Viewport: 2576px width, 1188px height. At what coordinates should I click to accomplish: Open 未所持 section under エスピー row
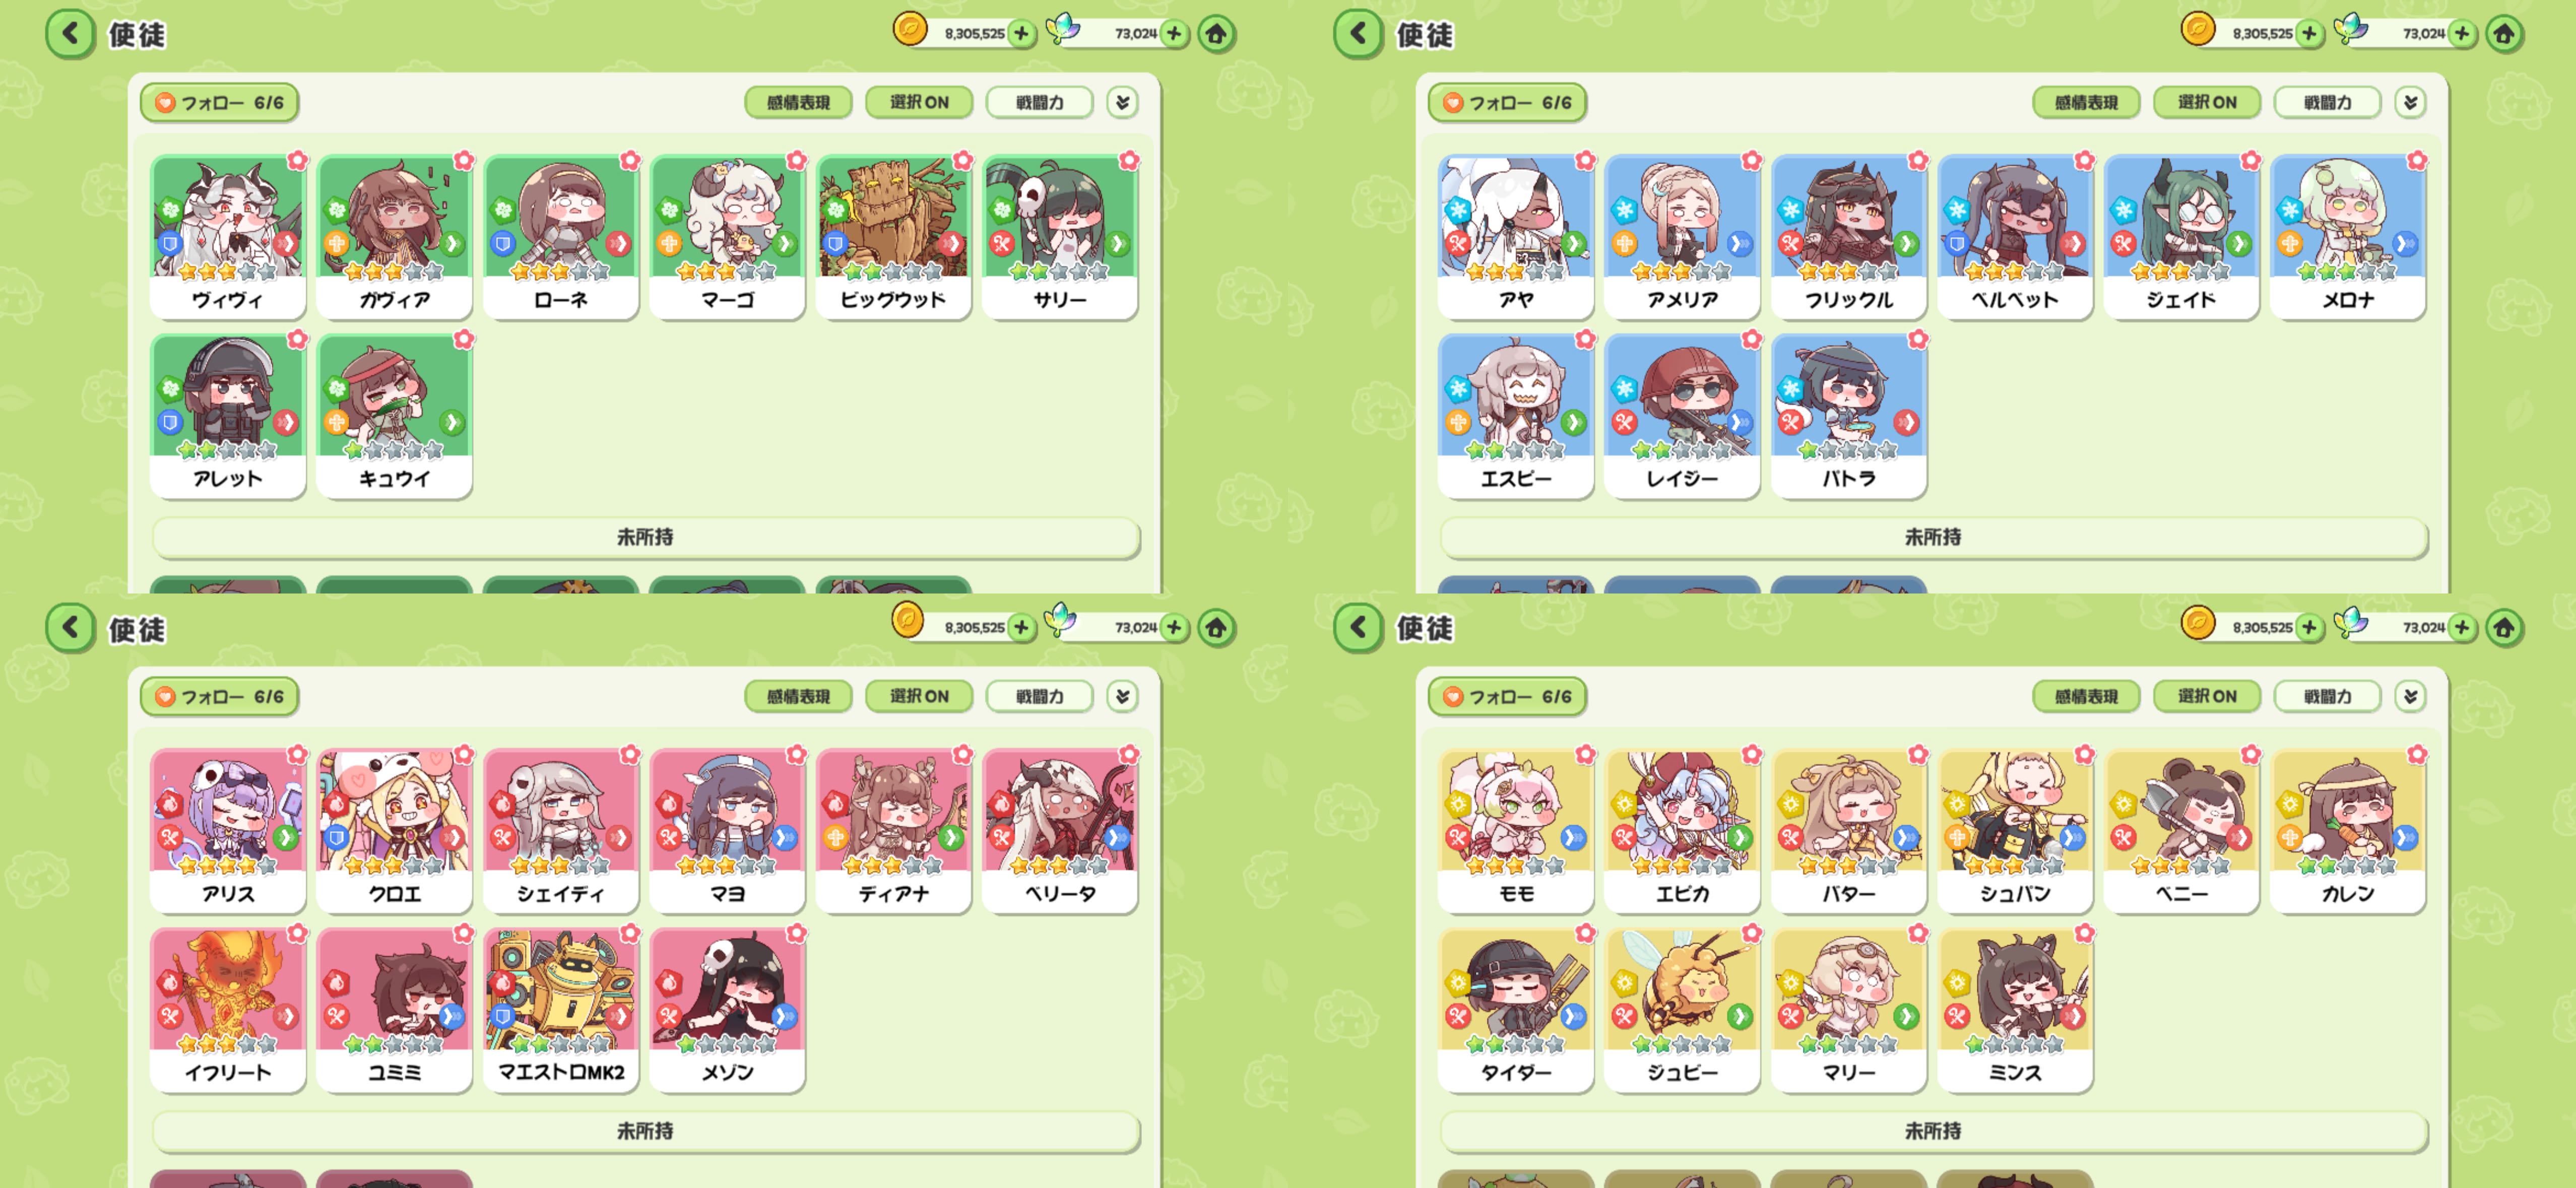tap(1933, 537)
